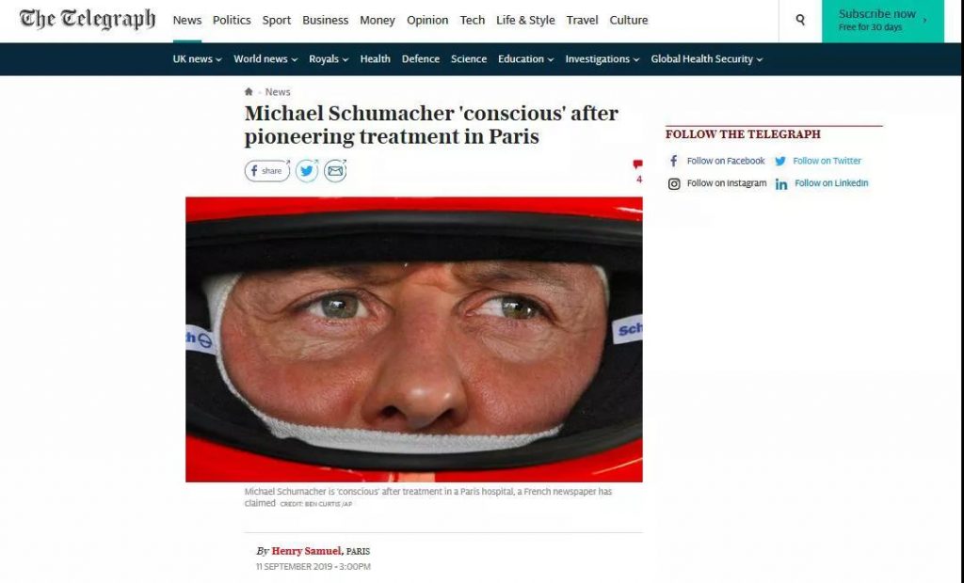Expand the World news dropdown

click(x=265, y=59)
